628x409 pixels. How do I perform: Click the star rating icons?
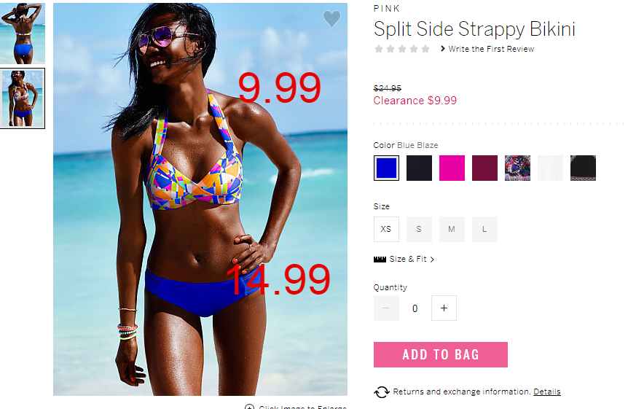click(x=402, y=49)
